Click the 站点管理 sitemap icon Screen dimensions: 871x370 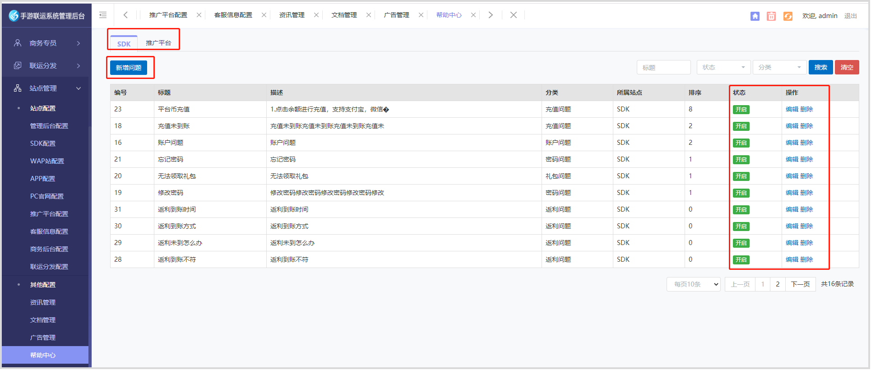click(x=18, y=88)
